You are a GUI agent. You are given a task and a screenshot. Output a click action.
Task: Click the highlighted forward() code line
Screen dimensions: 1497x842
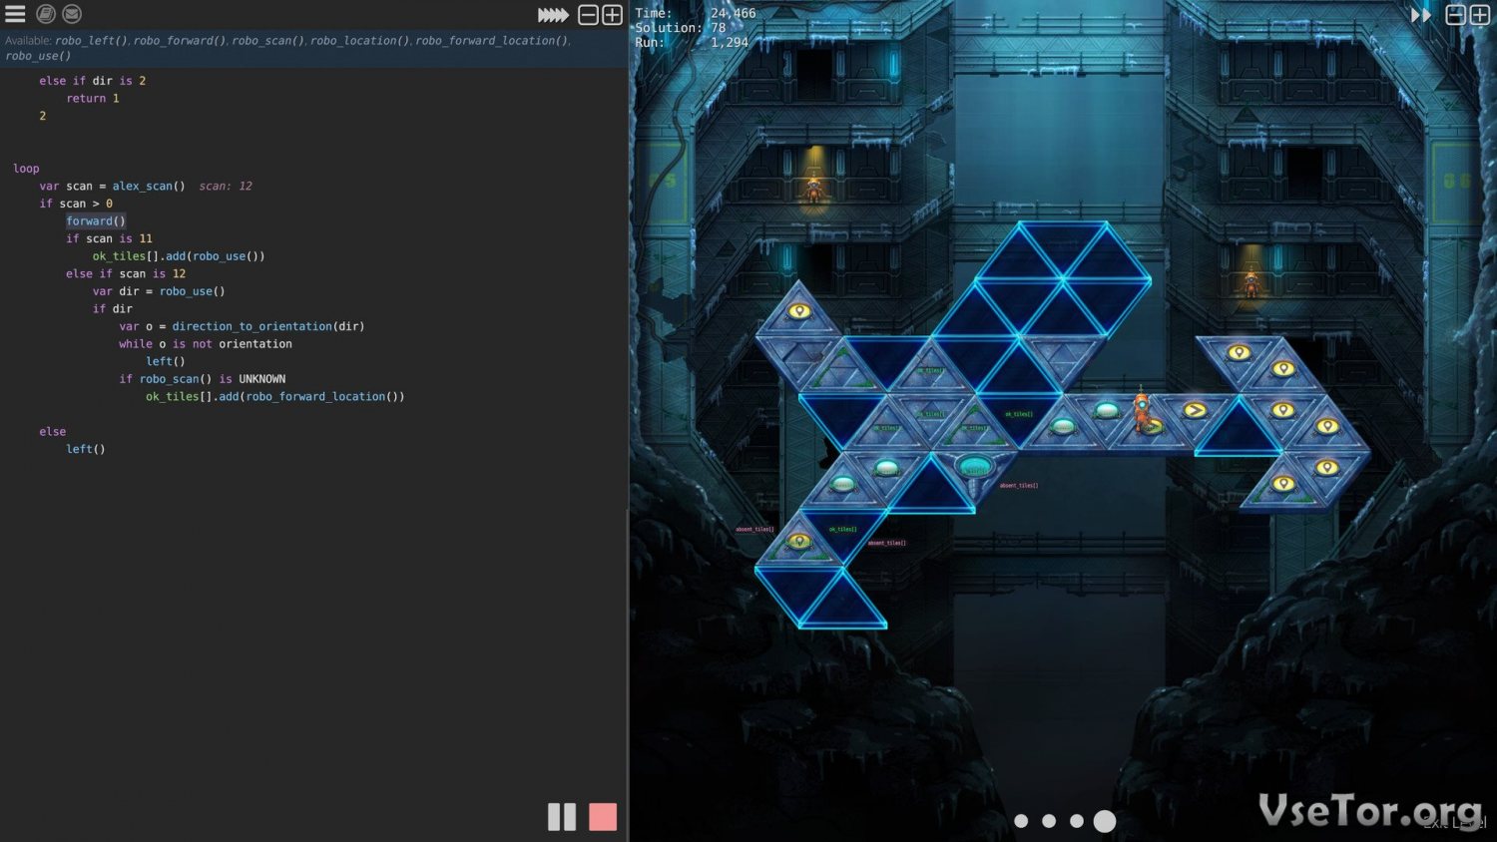tap(96, 221)
